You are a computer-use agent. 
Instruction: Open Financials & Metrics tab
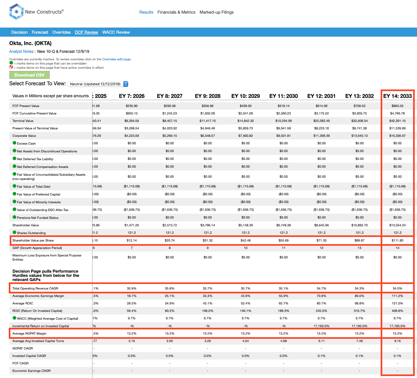(x=177, y=12)
